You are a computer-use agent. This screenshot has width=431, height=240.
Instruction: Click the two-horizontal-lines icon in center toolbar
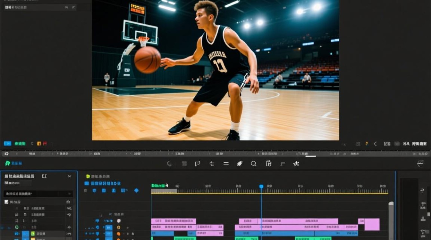point(226,164)
